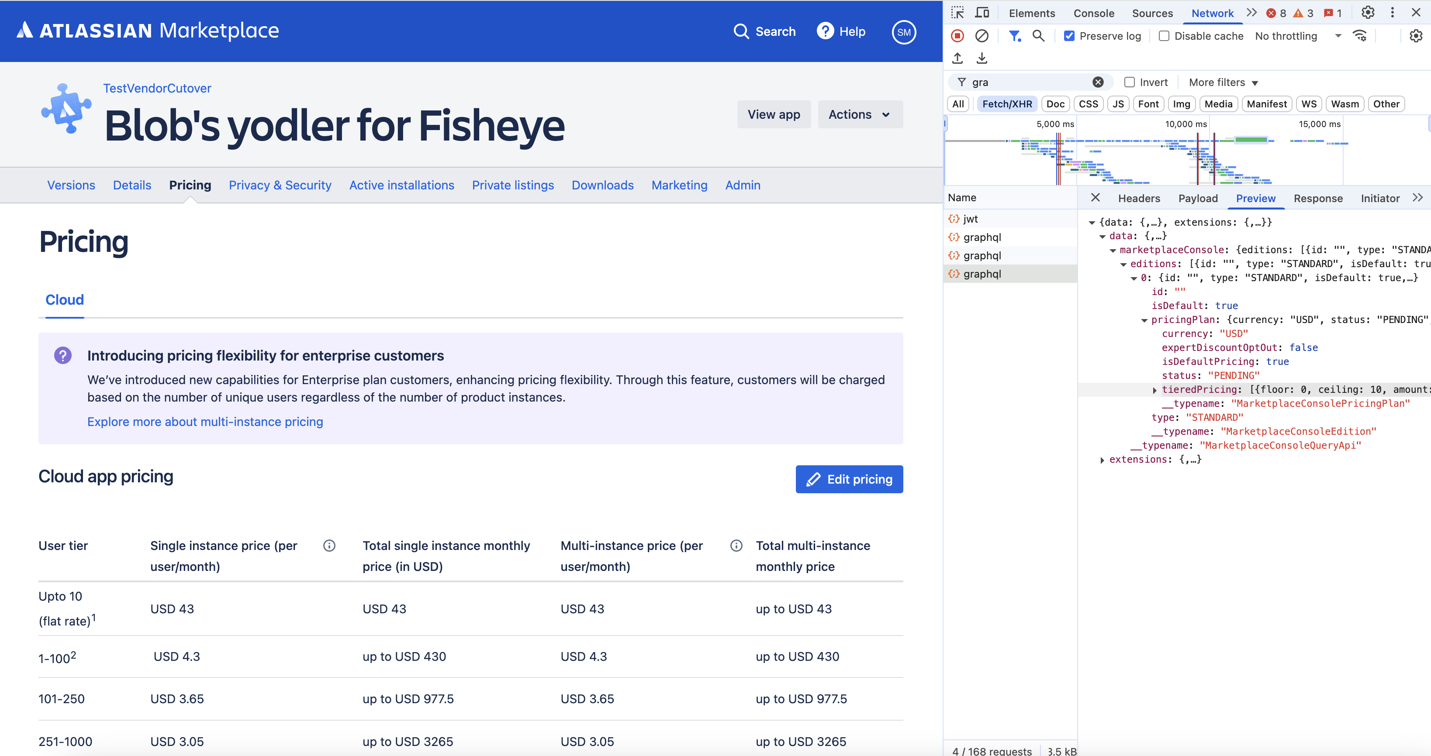Click the single instance price info icon
The image size is (1431, 756).
[x=329, y=546]
